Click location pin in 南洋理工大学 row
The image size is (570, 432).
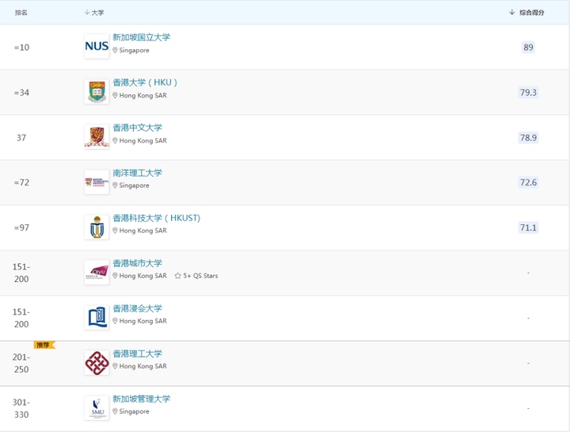[115, 185]
